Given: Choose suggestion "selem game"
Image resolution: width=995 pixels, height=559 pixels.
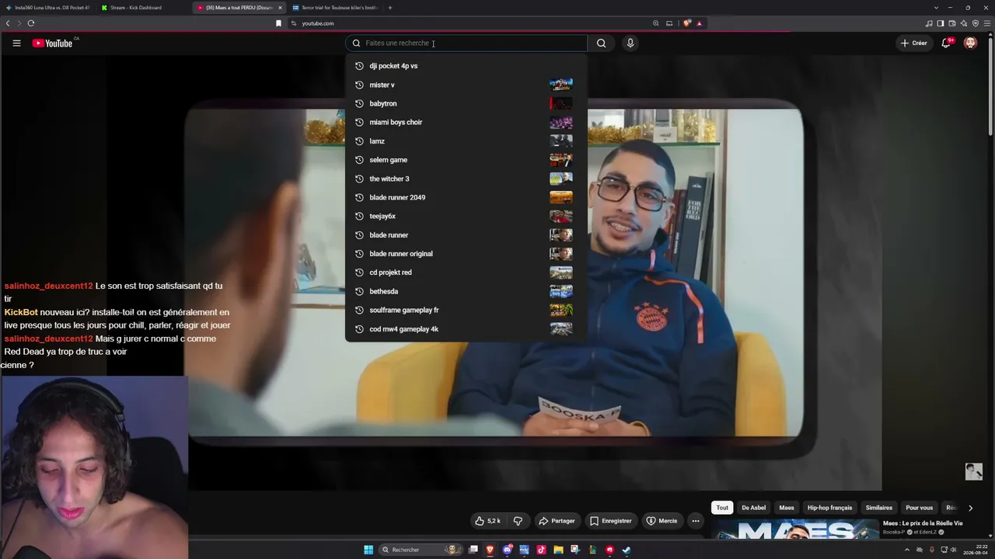Looking at the screenshot, I should 466,160.
